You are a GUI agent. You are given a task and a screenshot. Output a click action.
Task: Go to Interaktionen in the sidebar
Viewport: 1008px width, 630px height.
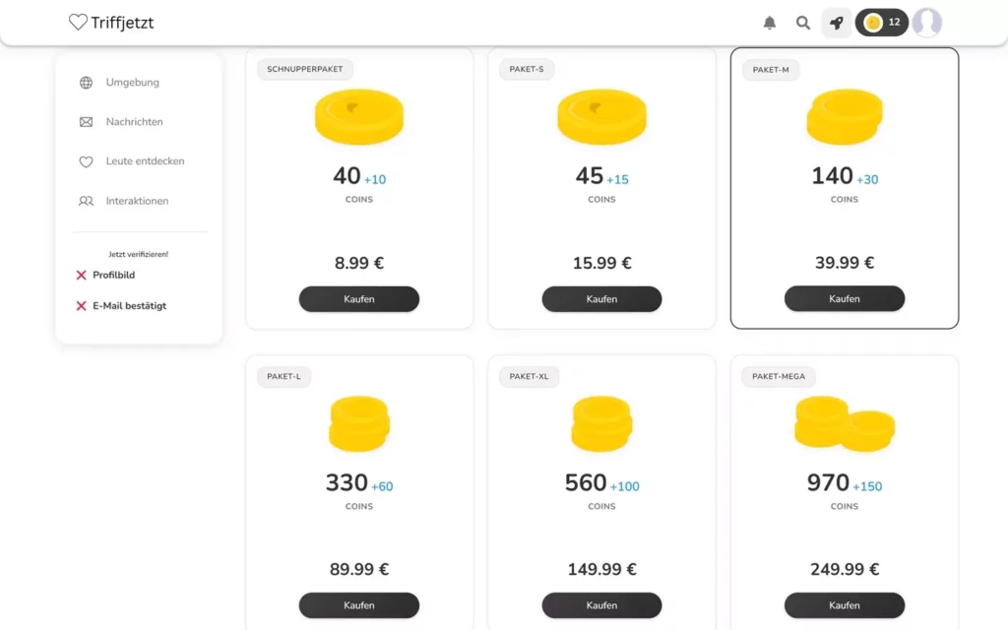coord(137,201)
